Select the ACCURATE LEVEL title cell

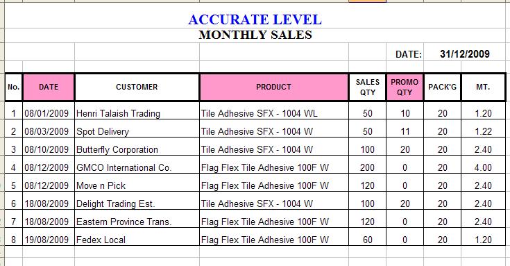coord(255,19)
